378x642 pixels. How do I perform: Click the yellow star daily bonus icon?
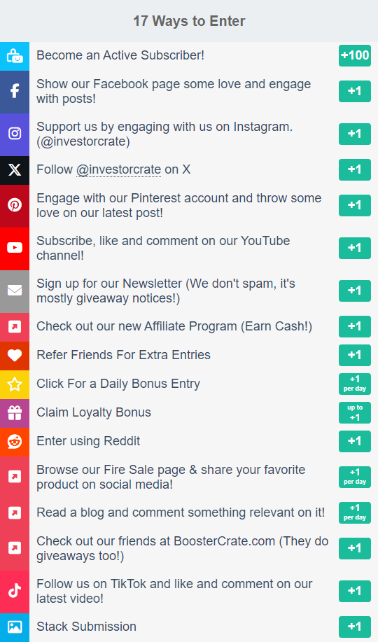[15, 384]
